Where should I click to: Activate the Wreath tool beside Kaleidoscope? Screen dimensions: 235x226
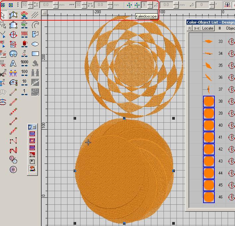129,5
